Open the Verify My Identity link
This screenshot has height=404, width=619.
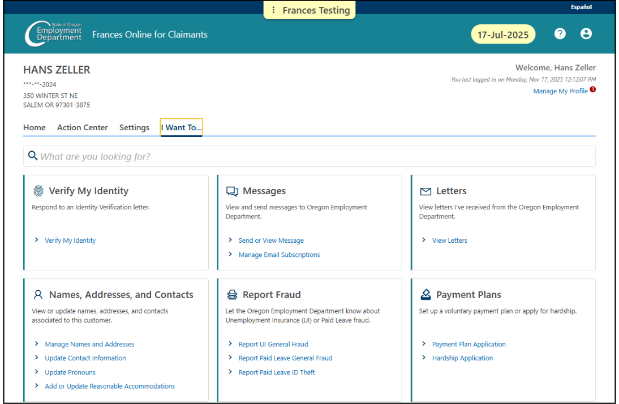click(70, 240)
